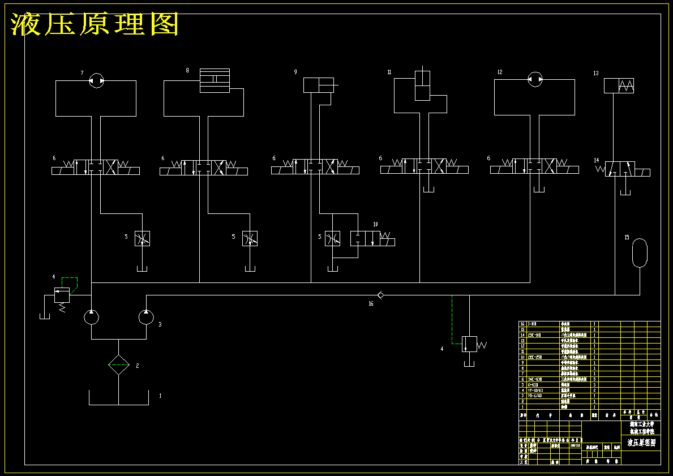Select the tank return symbol under valve 14
Image resolution: width=673 pixels, height=476 pixels.
(x=625, y=192)
